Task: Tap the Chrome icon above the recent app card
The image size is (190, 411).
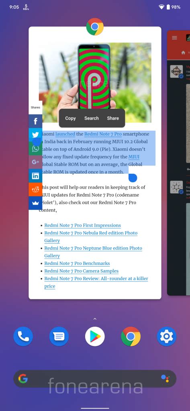Action: pyautogui.click(x=95, y=27)
